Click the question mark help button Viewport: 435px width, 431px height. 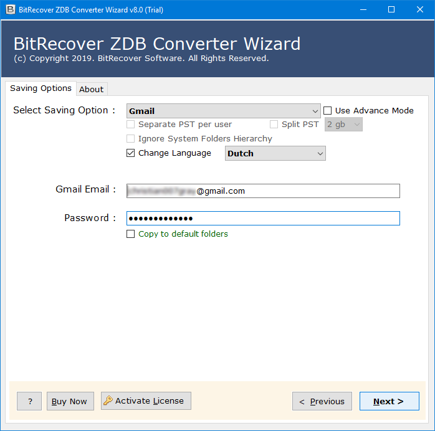(x=29, y=401)
